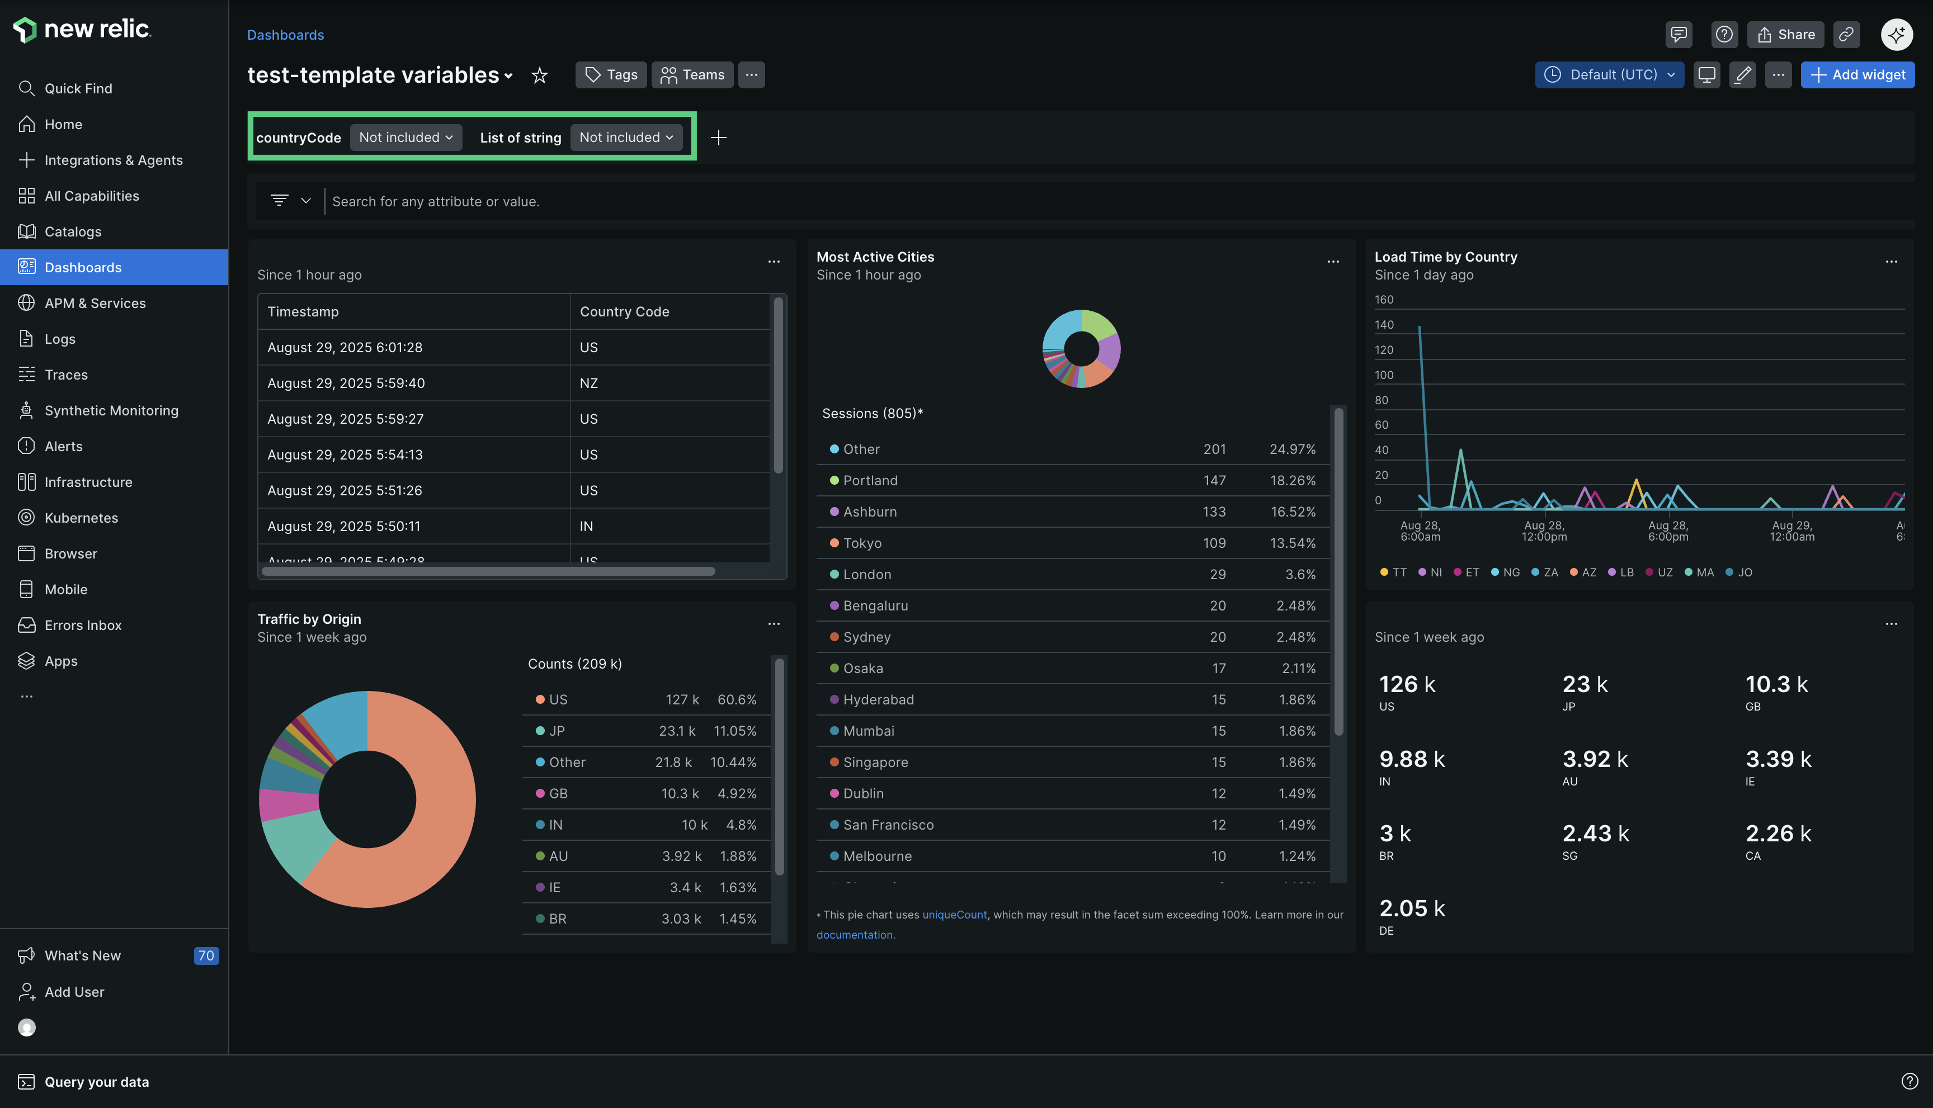Click the Add widget button
The height and width of the screenshot is (1108, 1933).
point(1857,74)
